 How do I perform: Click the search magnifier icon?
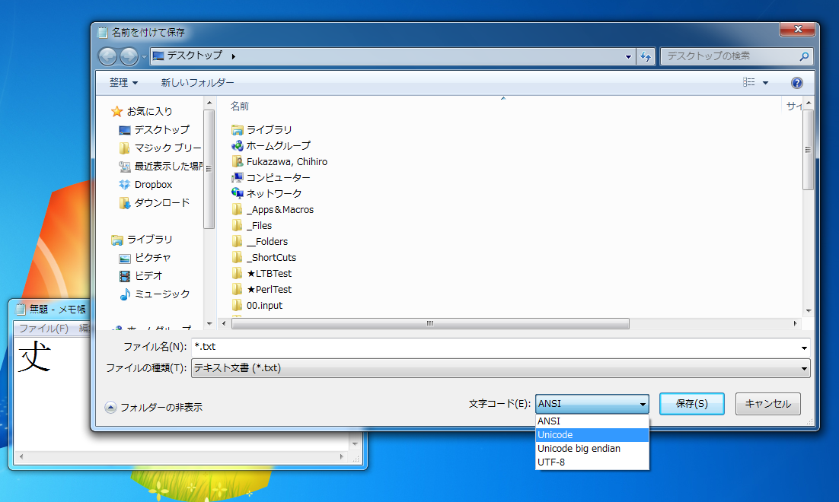pos(804,56)
